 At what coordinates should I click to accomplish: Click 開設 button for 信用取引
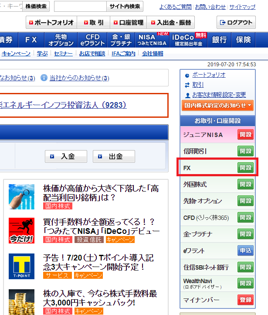pos(245,151)
